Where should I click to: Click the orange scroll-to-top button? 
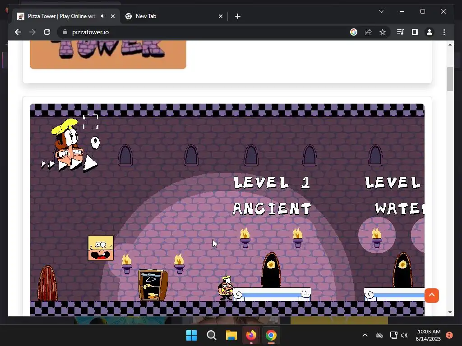[x=432, y=295]
